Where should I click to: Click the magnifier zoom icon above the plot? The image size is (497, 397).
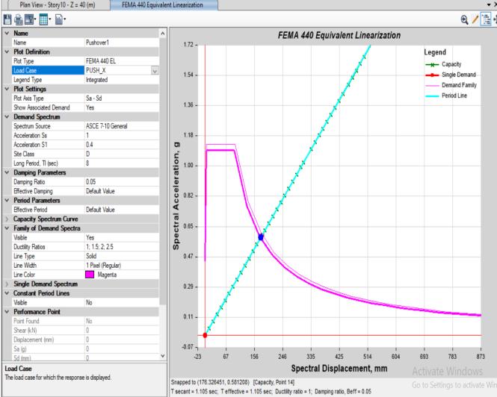click(x=464, y=19)
